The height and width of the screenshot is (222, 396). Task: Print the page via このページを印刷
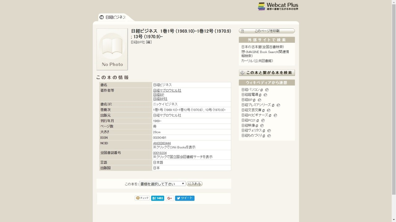pyautogui.click(x=267, y=31)
